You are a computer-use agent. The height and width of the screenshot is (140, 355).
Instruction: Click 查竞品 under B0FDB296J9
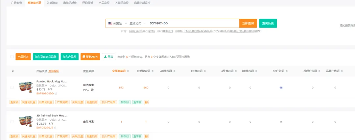pyautogui.click(x=14, y=136)
